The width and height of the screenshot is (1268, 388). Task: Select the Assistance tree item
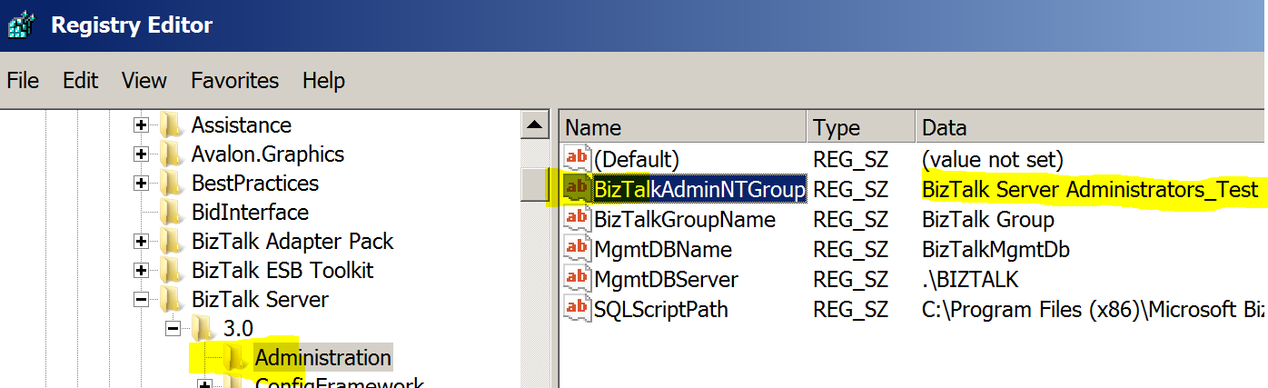(242, 125)
